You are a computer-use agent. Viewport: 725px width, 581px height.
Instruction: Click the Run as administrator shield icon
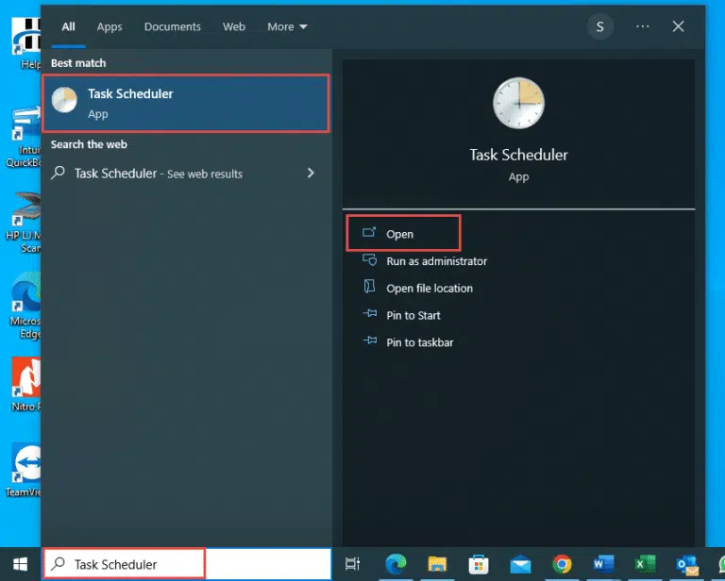(369, 260)
